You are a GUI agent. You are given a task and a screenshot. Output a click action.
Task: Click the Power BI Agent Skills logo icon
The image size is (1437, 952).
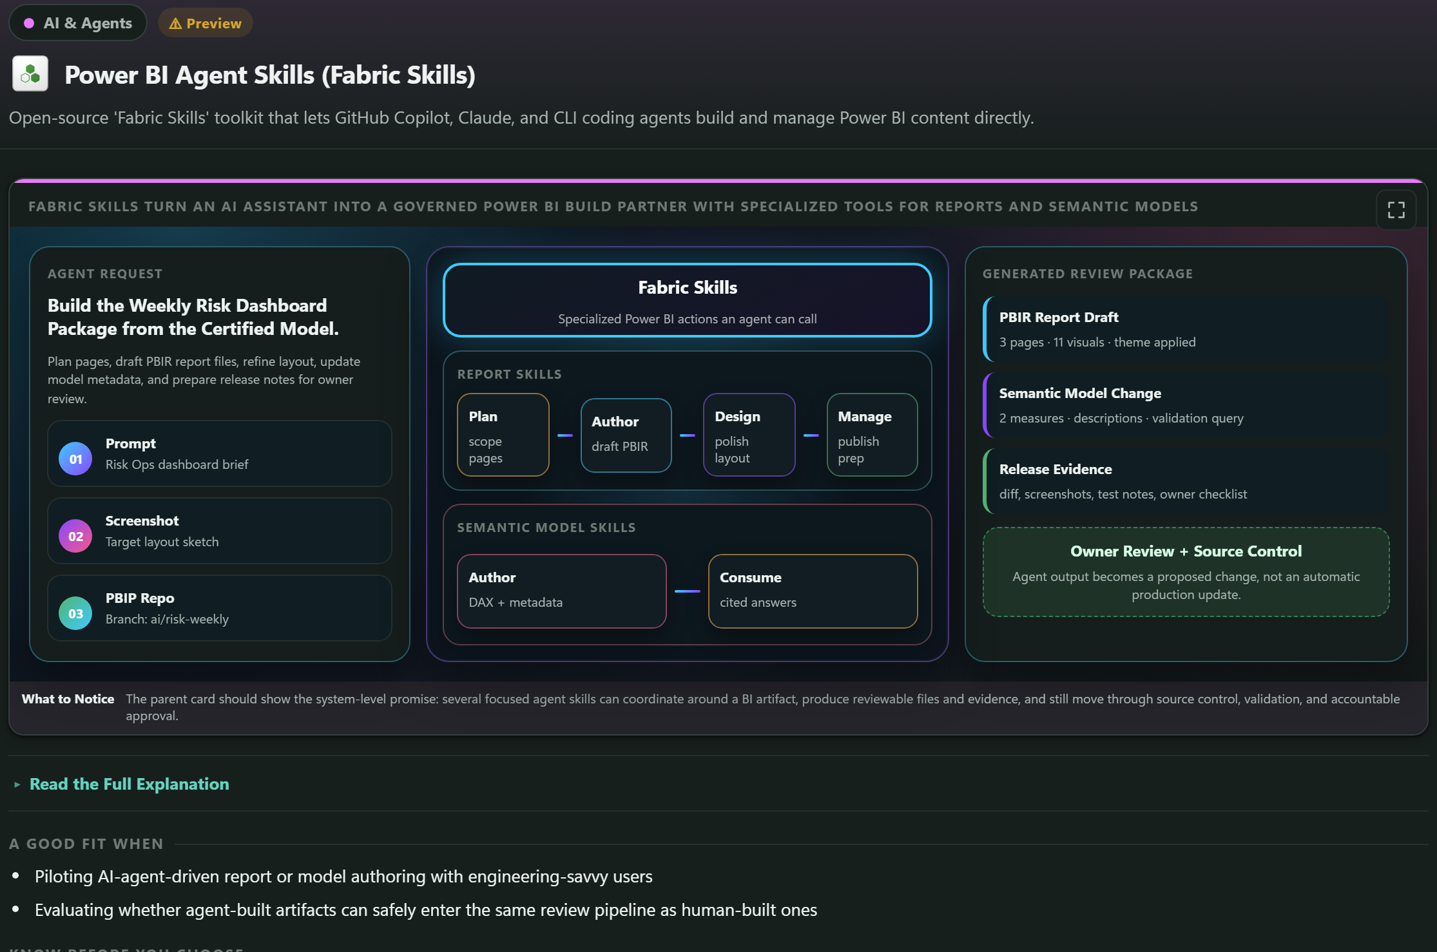(x=30, y=74)
